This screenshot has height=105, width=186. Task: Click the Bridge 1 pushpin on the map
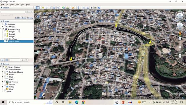point(71,59)
